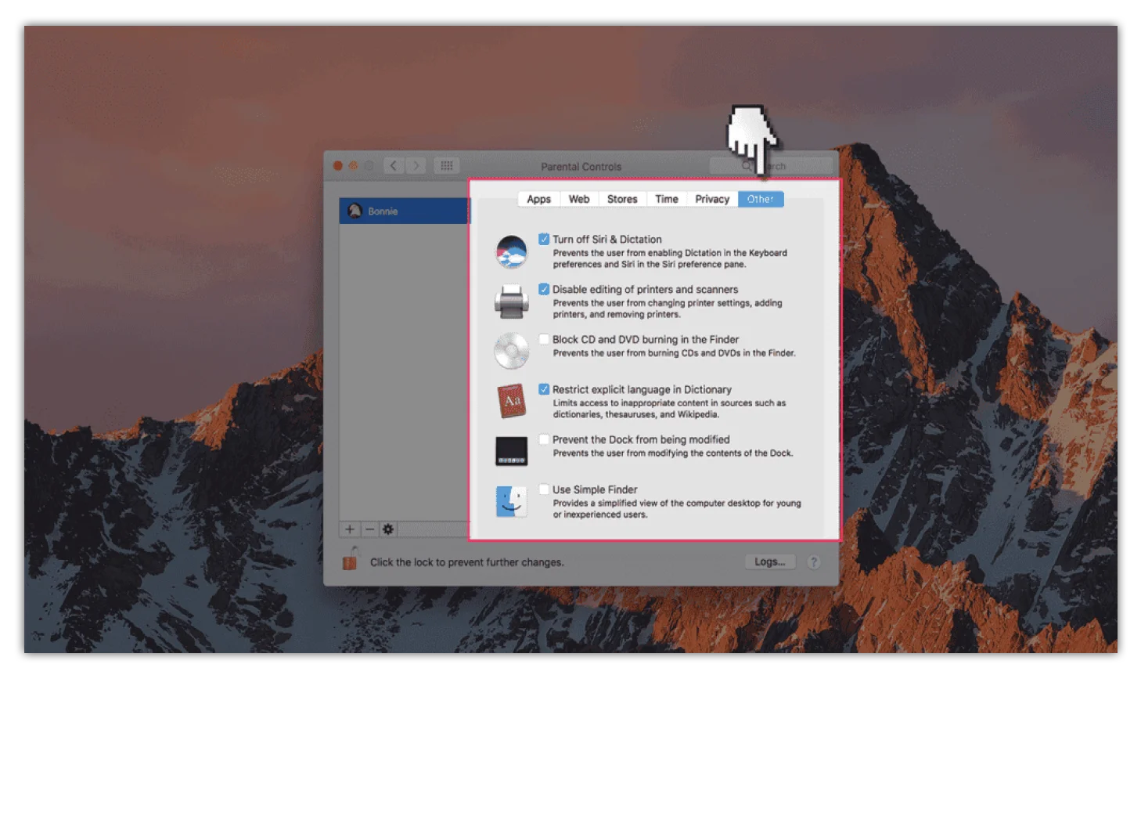
Task: Open the Apps tab
Action: point(538,199)
